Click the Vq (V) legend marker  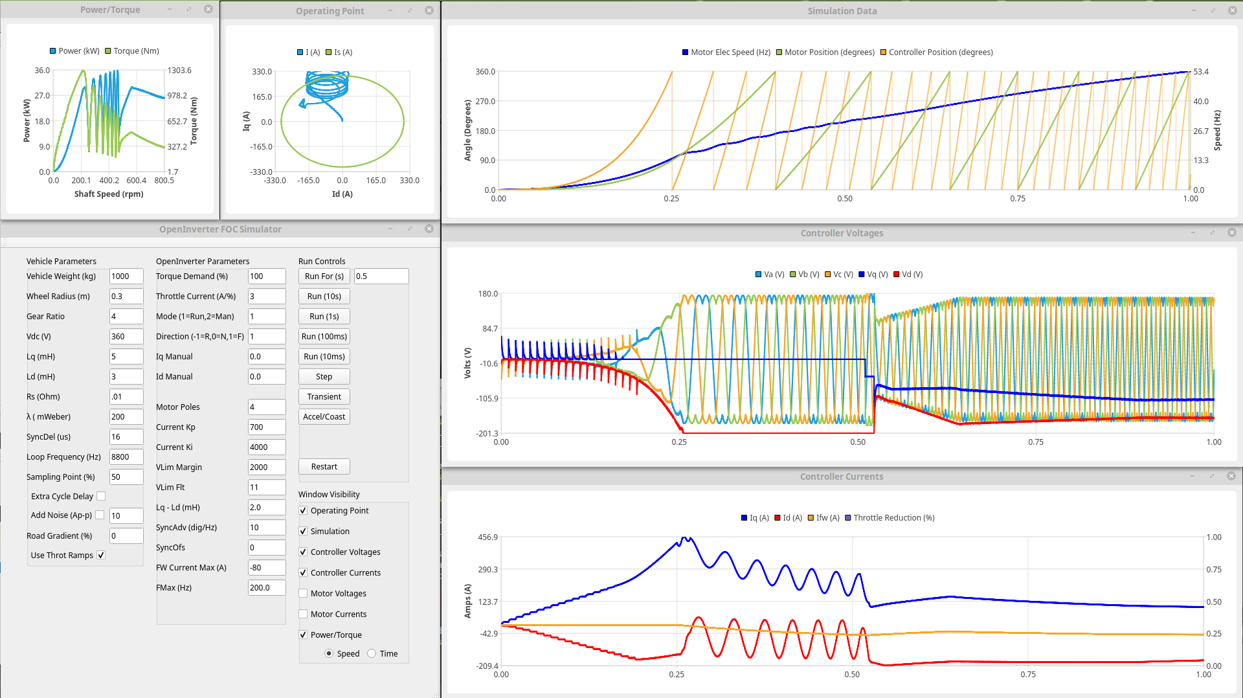(862, 275)
